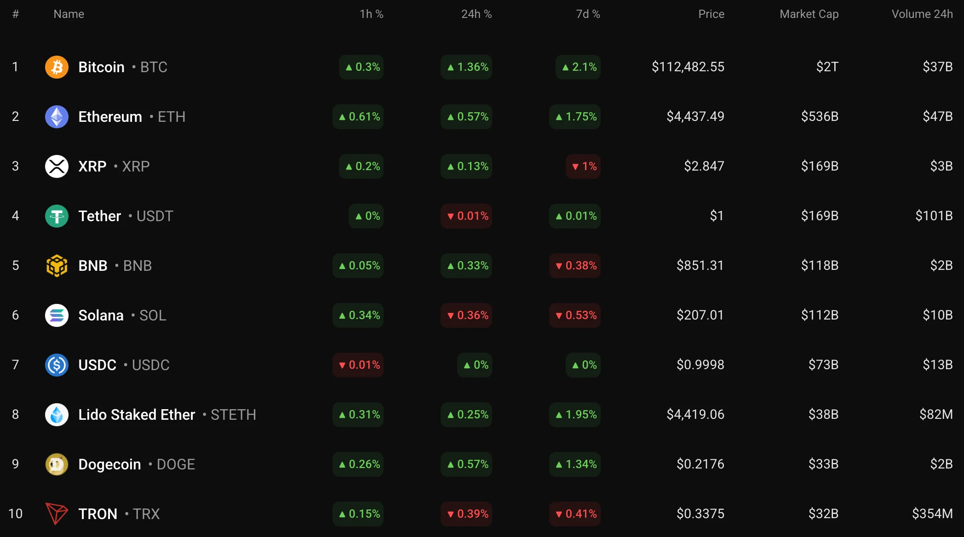Image resolution: width=964 pixels, height=537 pixels.
Task: Click the TRON logo icon
Action: click(57, 514)
